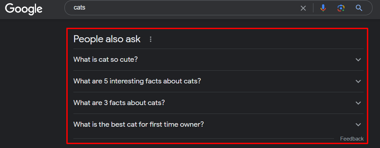380x148 pixels.
Task: Click the Google logo
Action: tap(24, 8)
